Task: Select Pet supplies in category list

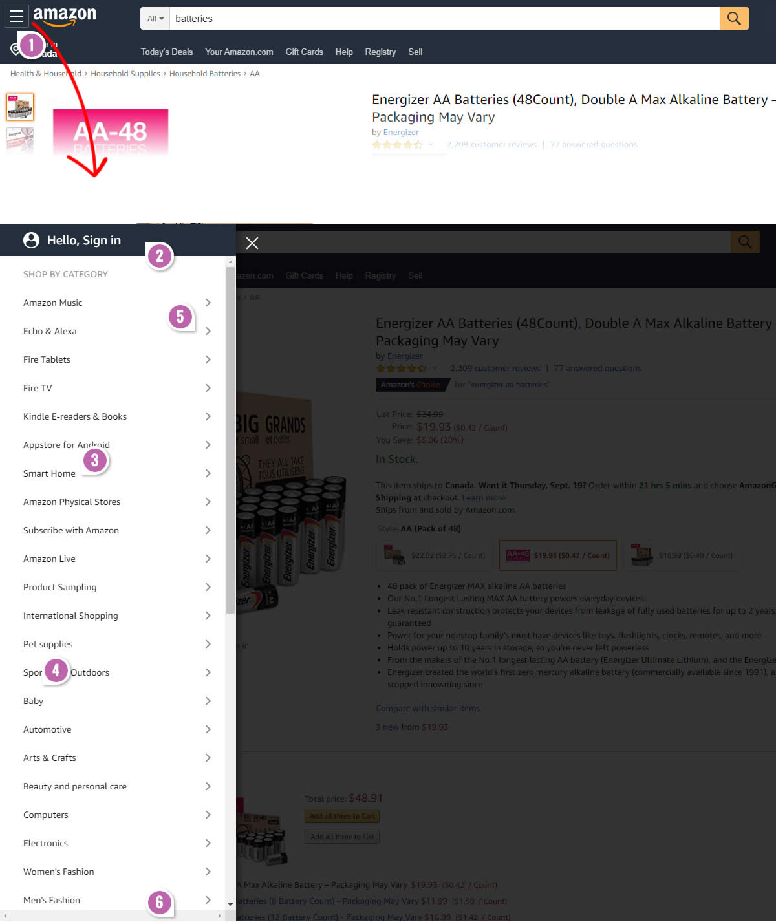Action: tap(48, 644)
